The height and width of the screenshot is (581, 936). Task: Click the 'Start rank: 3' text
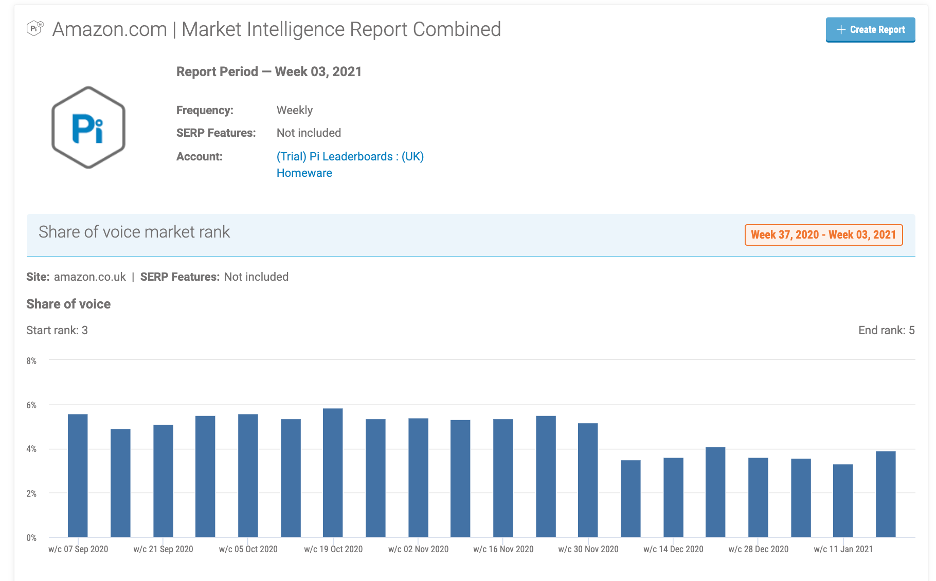pos(57,330)
